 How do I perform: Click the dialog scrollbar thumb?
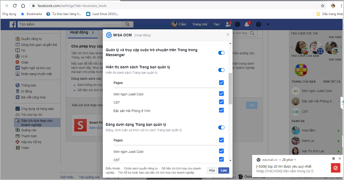230,88
